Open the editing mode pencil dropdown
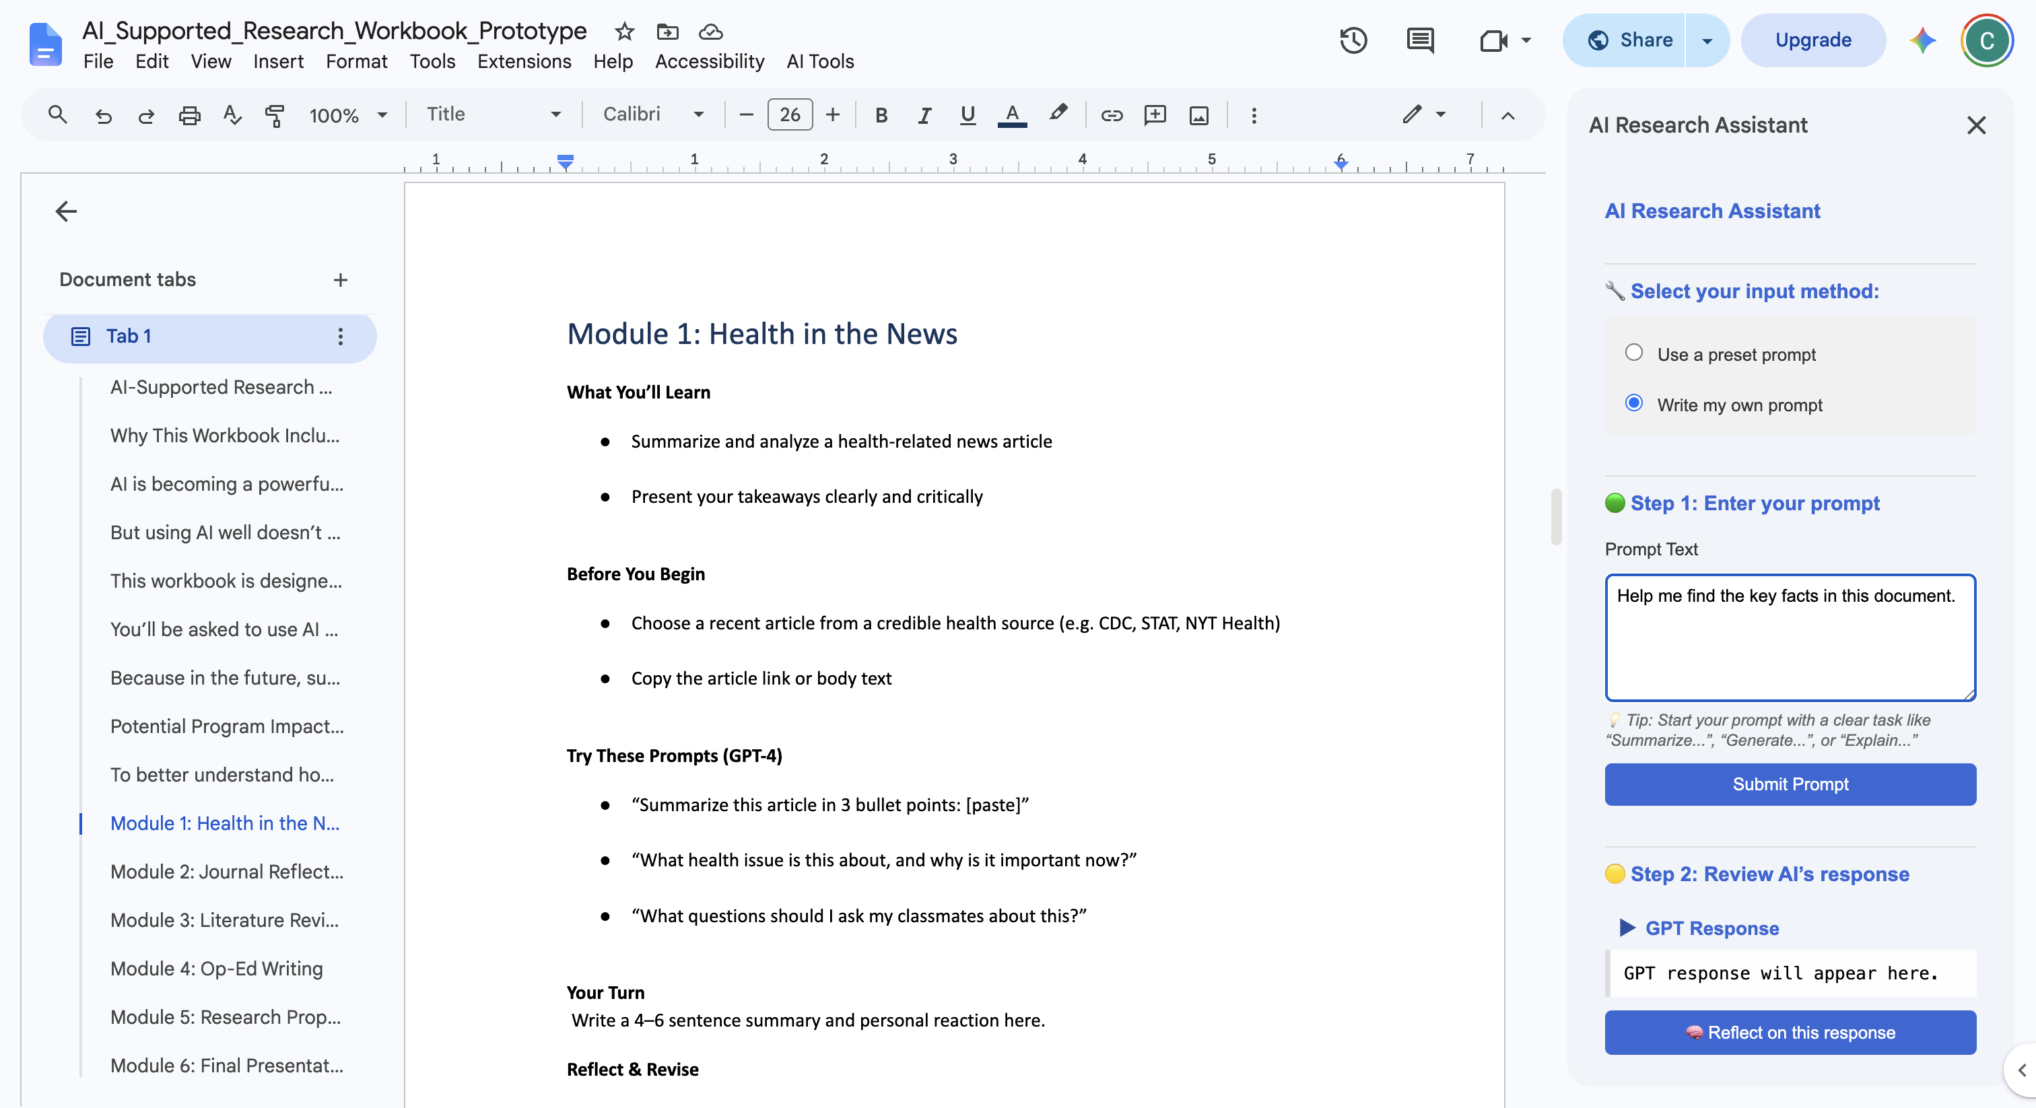The height and width of the screenshot is (1108, 2036). click(1424, 114)
